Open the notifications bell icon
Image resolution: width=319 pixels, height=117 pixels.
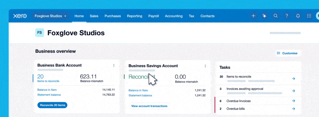[298, 16]
